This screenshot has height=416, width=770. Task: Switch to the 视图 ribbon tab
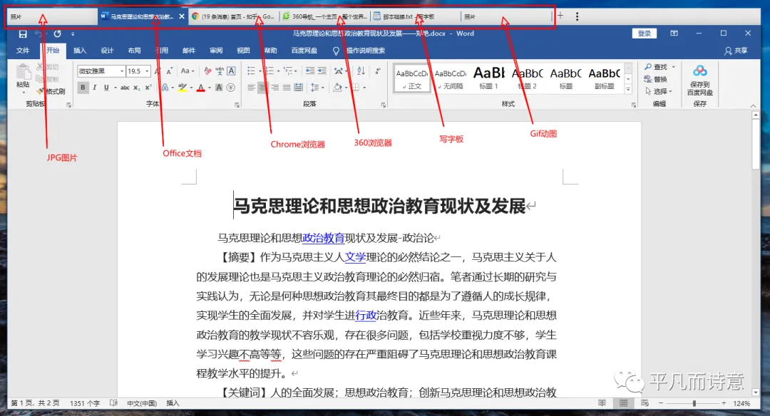[x=243, y=50]
